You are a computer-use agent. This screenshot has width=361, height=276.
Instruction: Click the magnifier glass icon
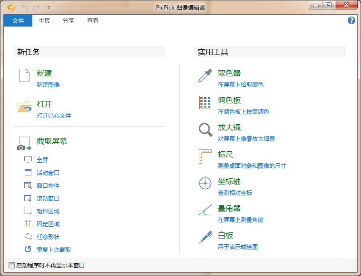(205, 130)
